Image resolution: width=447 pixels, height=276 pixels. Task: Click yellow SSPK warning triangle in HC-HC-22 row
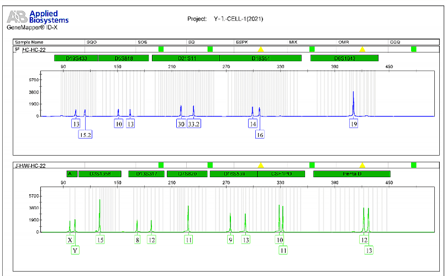point(261,50)
